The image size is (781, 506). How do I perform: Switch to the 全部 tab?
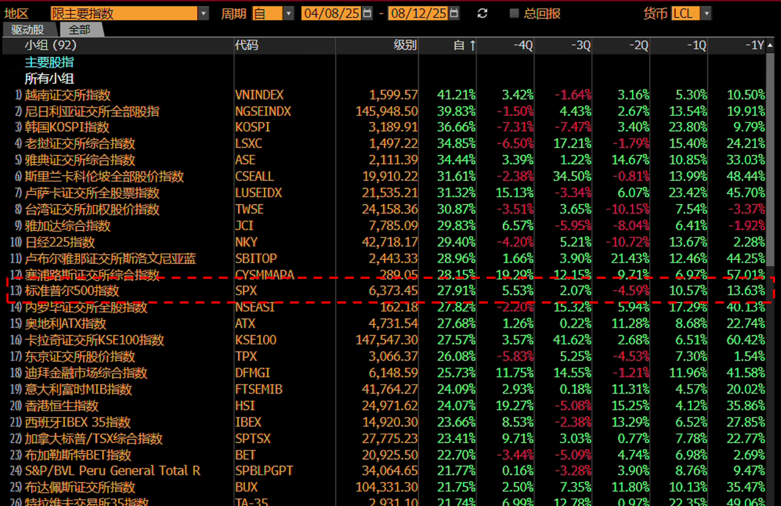pyautogui.click(x=80, y=30)
